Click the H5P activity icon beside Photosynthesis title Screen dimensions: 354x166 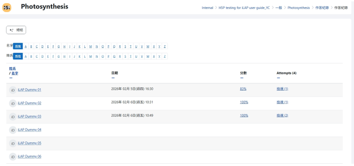(7, 7)
